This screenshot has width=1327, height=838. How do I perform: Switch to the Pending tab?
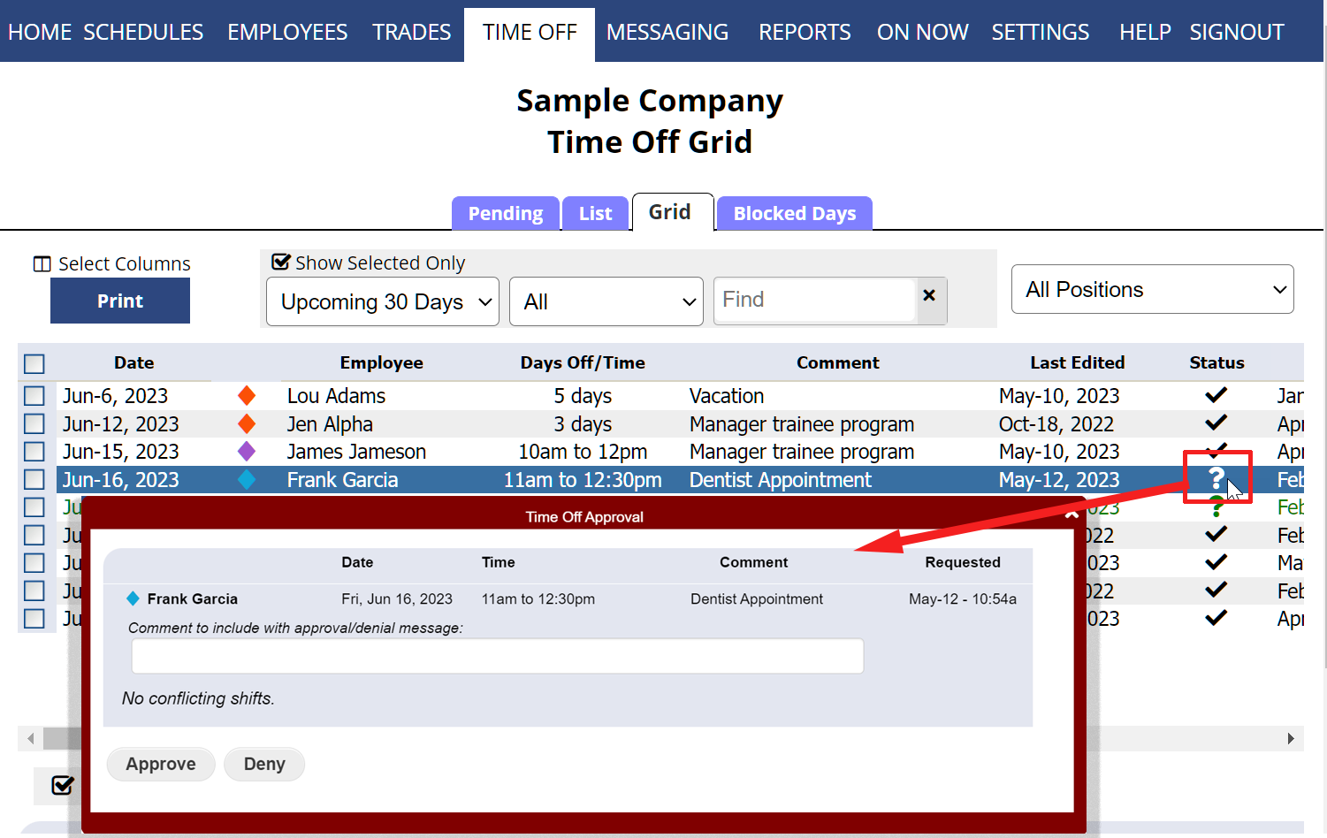505,214
